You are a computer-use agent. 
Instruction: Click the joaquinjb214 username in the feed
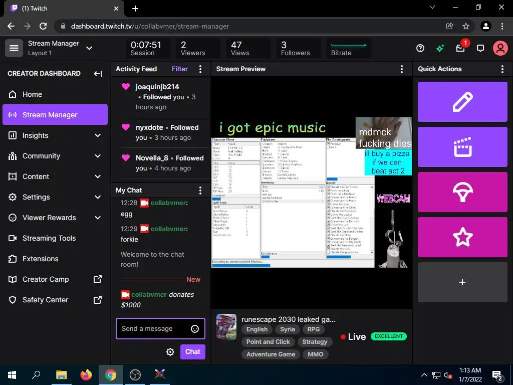[x=157, y=87]
